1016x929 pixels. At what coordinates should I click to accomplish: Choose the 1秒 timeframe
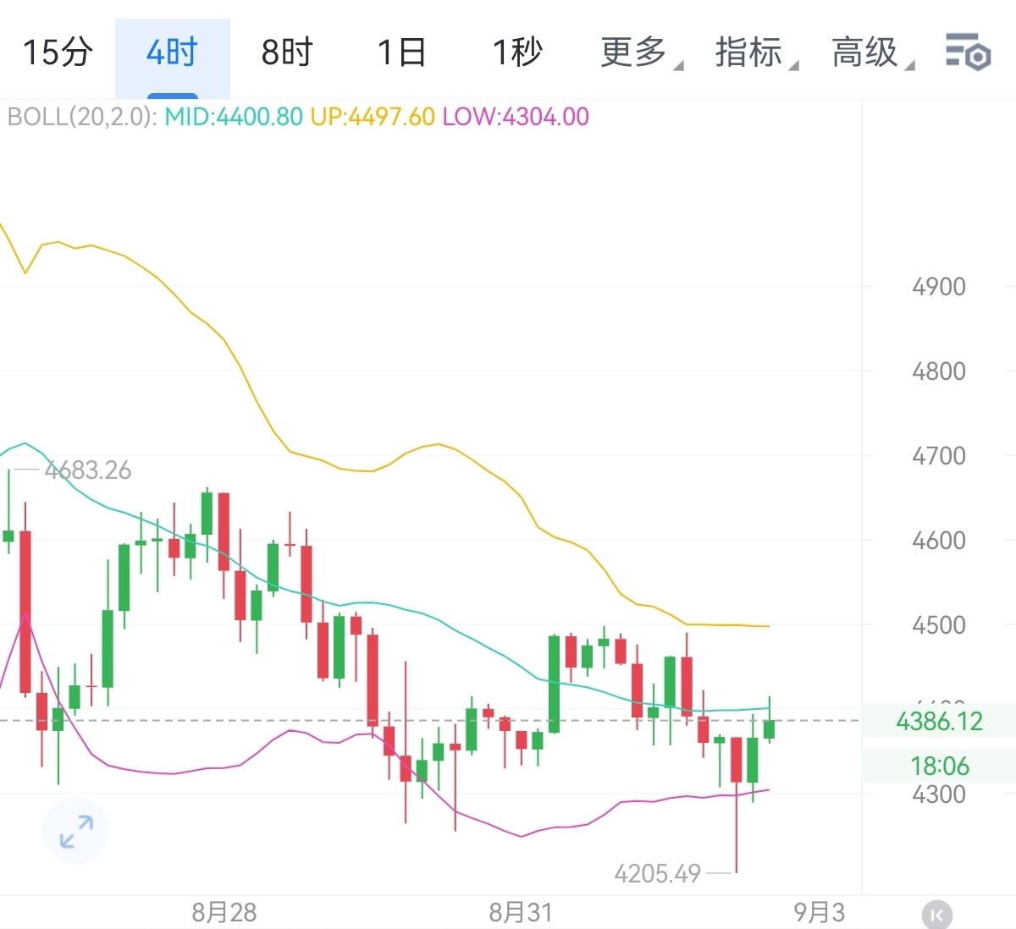pos(516,52)
